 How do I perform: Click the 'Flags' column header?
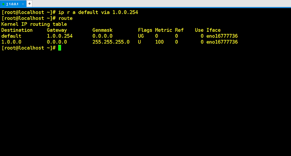(x=145, y=30)
